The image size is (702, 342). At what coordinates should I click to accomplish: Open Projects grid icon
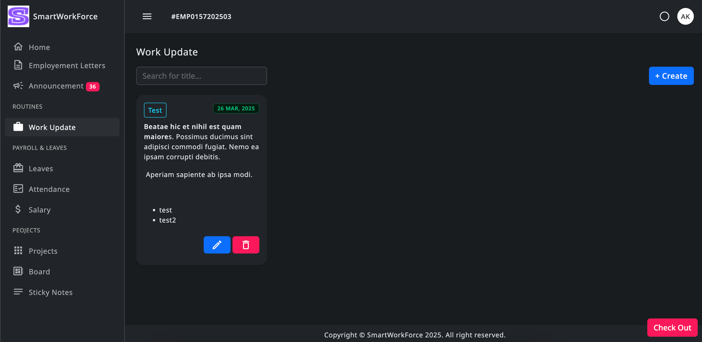click(x=18, y=251)
